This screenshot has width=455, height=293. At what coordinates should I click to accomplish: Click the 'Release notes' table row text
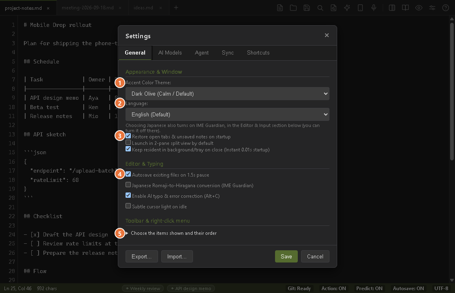coord(51,116)
